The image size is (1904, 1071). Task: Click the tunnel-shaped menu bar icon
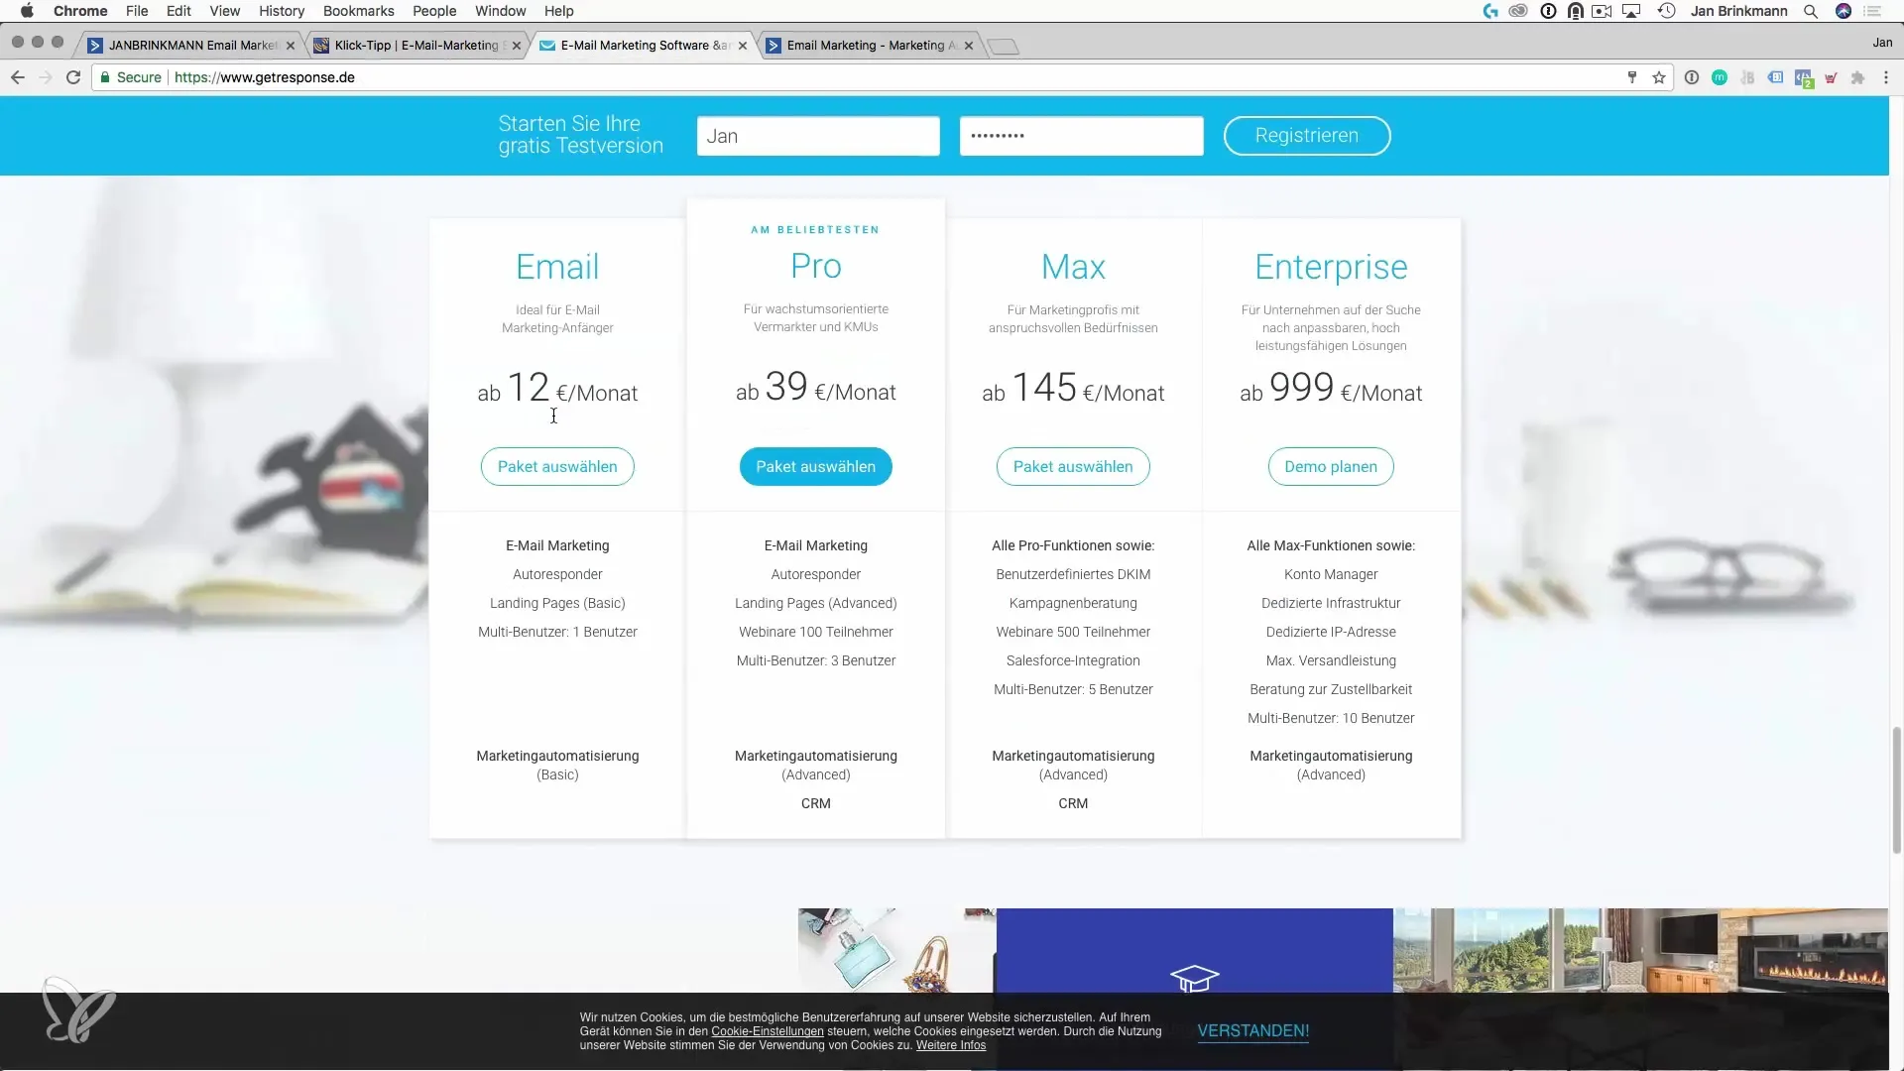tap(1575, 11)
